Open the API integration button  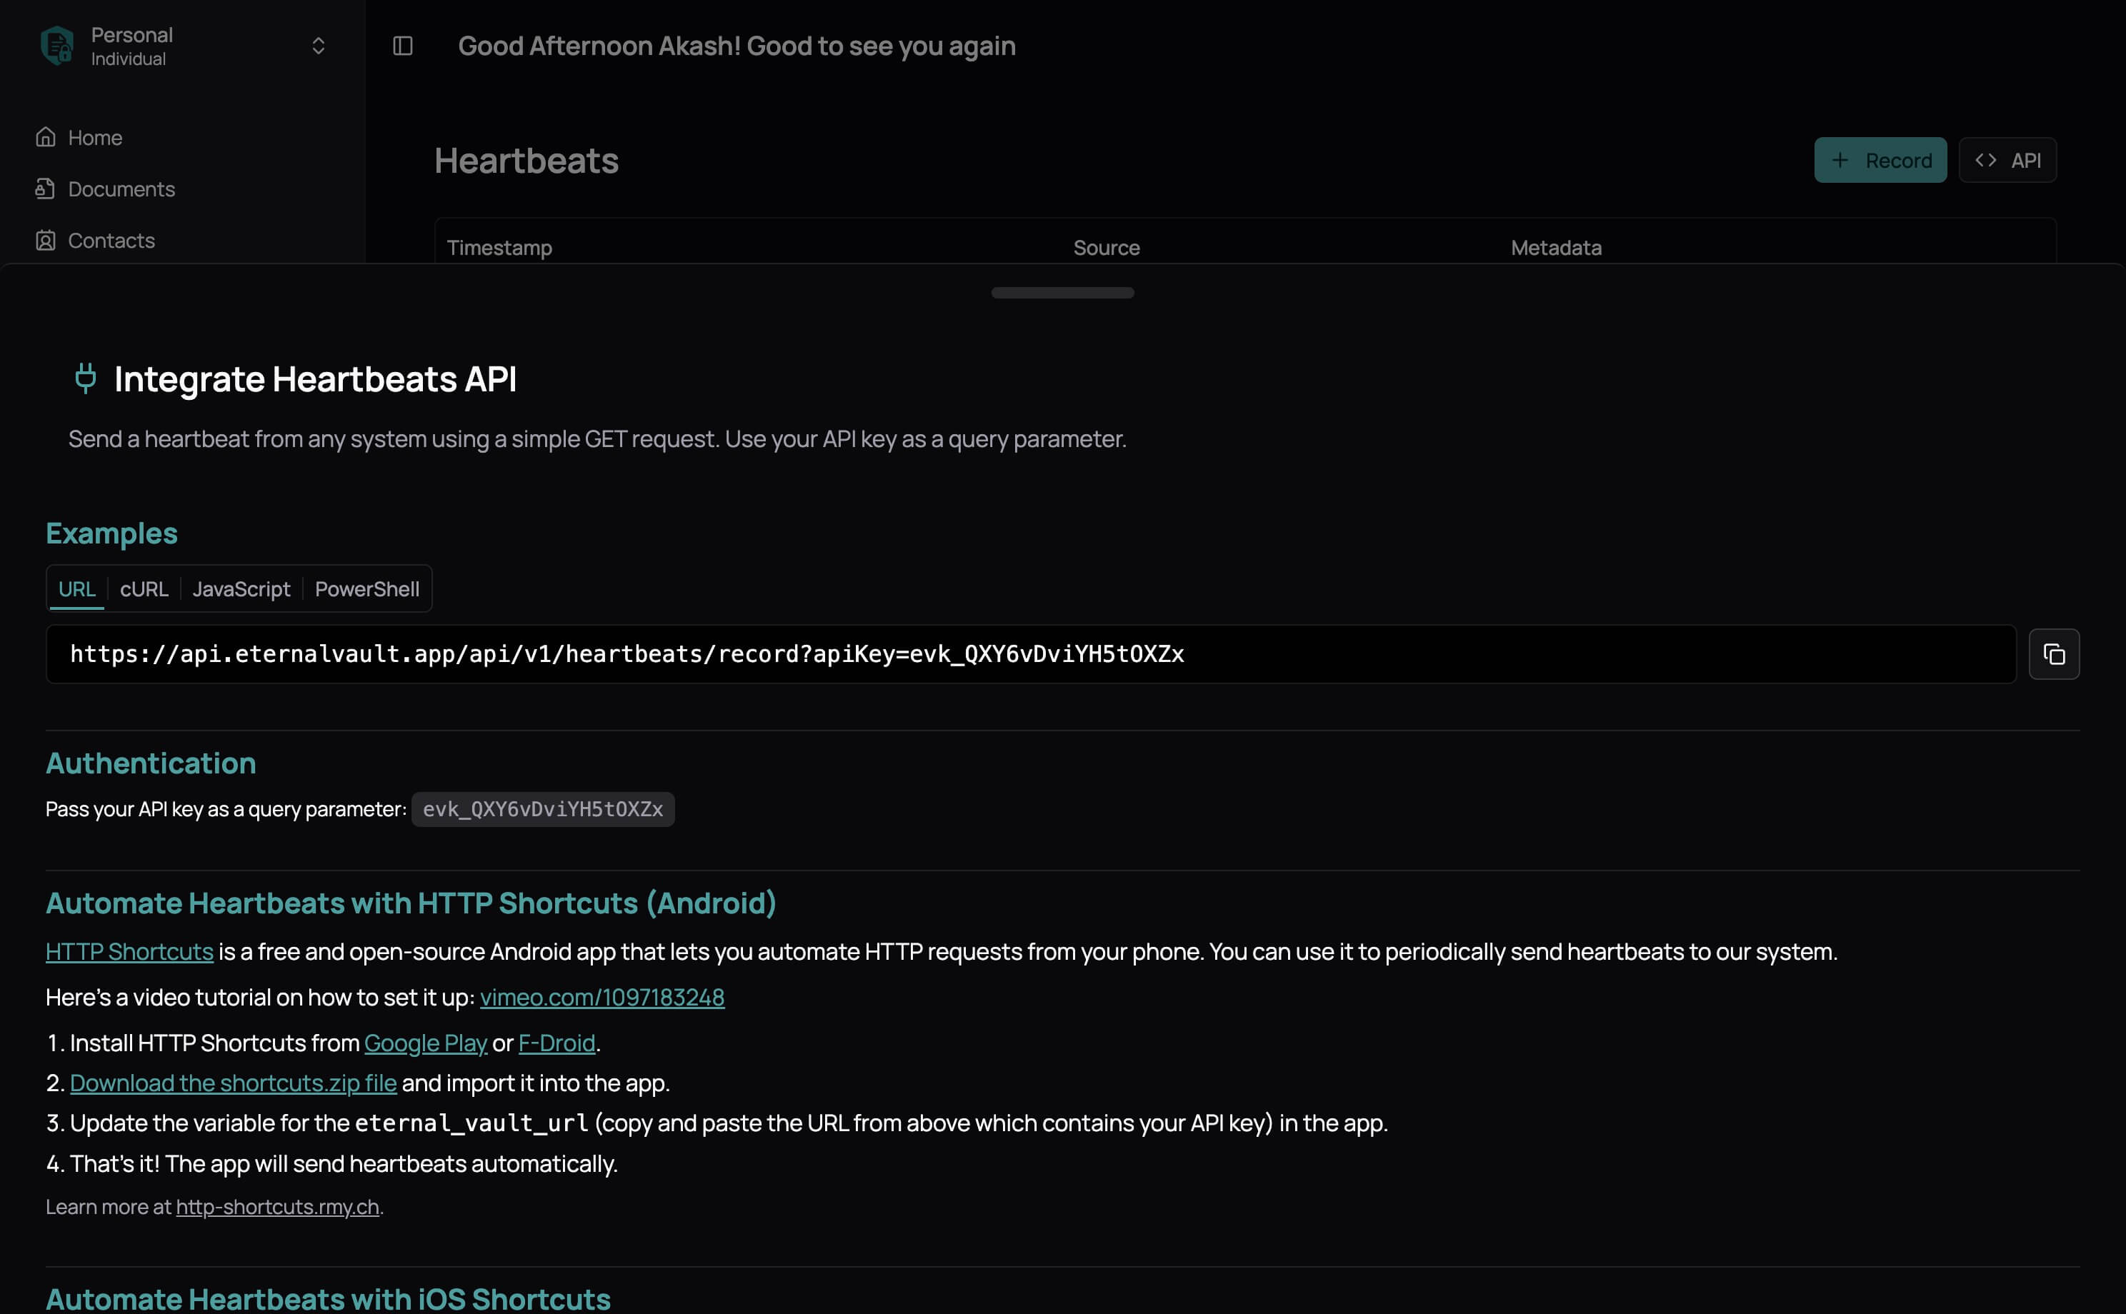2007,160
